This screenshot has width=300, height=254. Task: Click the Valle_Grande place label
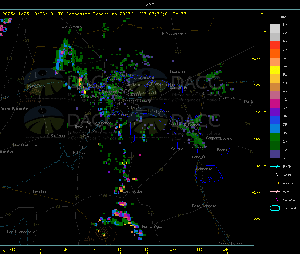(99, 123)
